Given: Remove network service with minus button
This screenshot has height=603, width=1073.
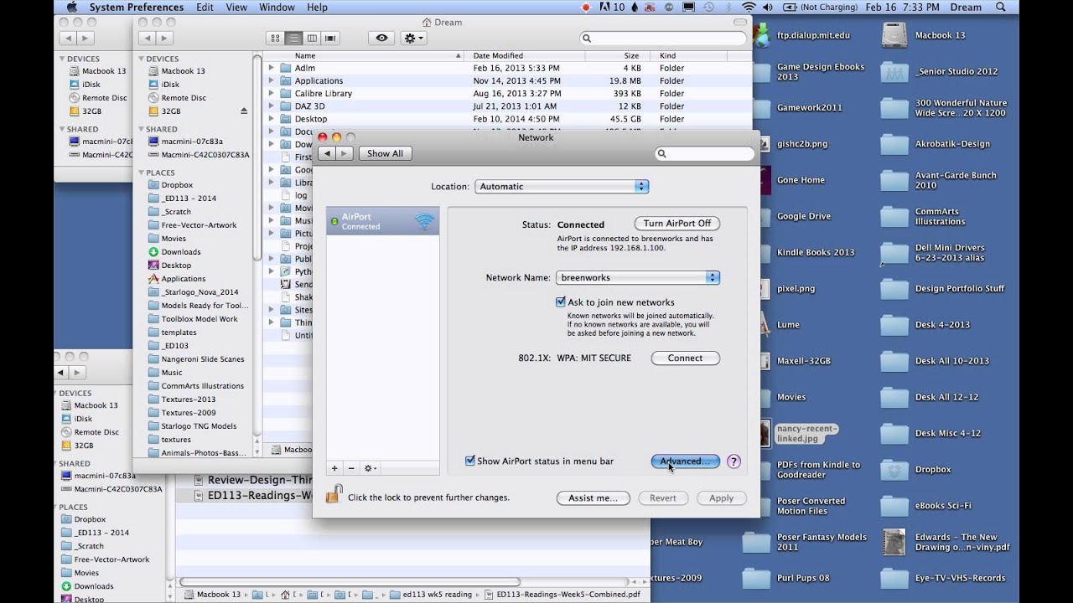Looking at the screenshot, I should (x=351, y=468).
